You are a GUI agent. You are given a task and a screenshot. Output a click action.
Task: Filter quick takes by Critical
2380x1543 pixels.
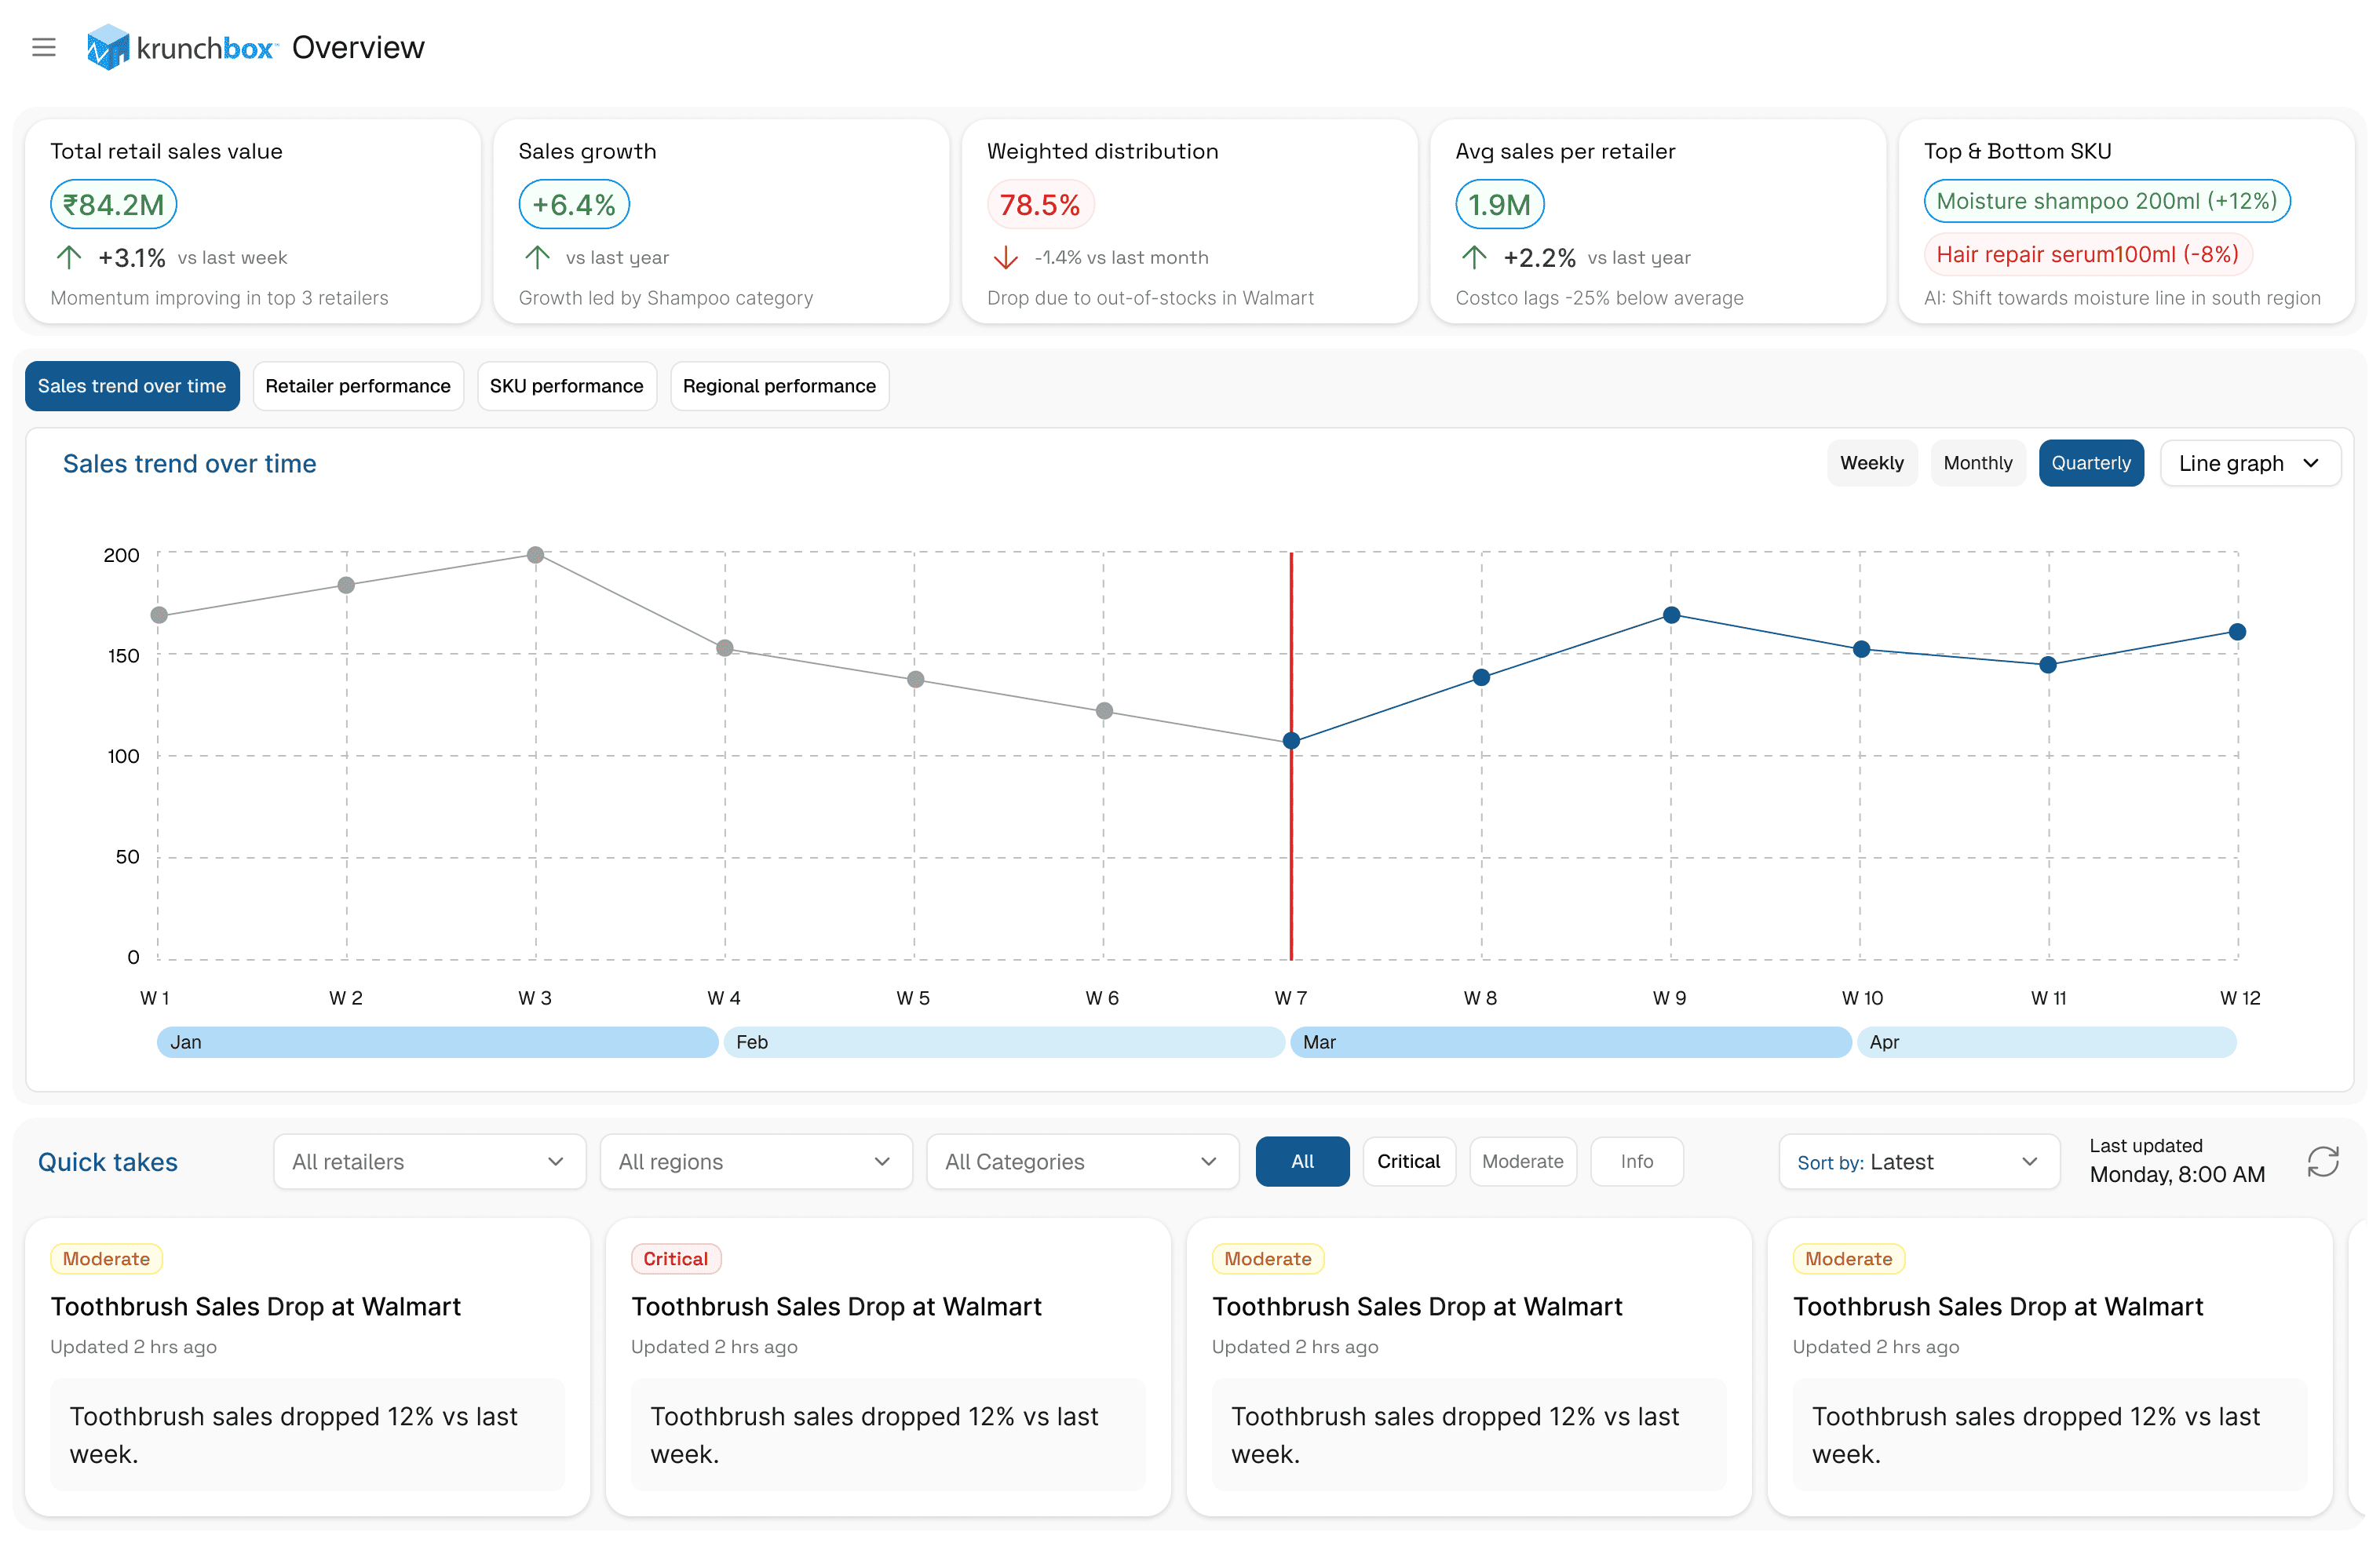tap(1408, 1161)
